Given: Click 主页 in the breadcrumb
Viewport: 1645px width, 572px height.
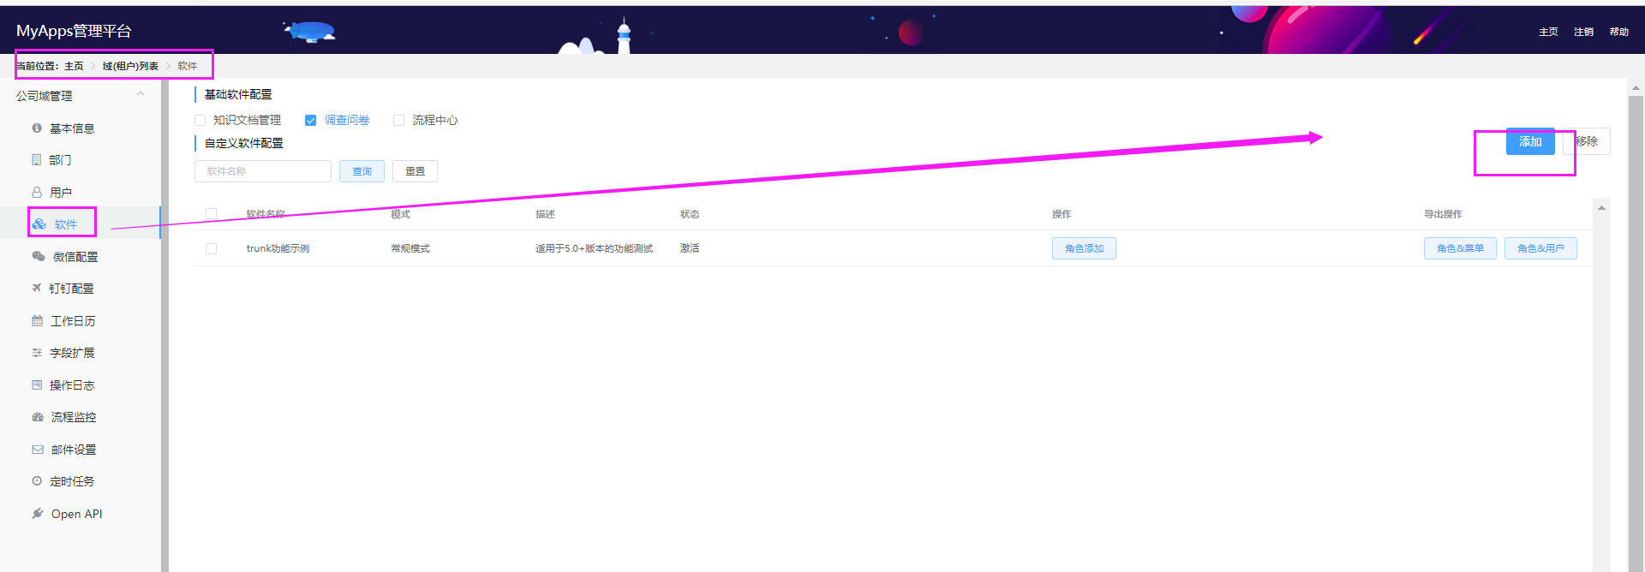Looking at the screenshot, I should (74, 66).
